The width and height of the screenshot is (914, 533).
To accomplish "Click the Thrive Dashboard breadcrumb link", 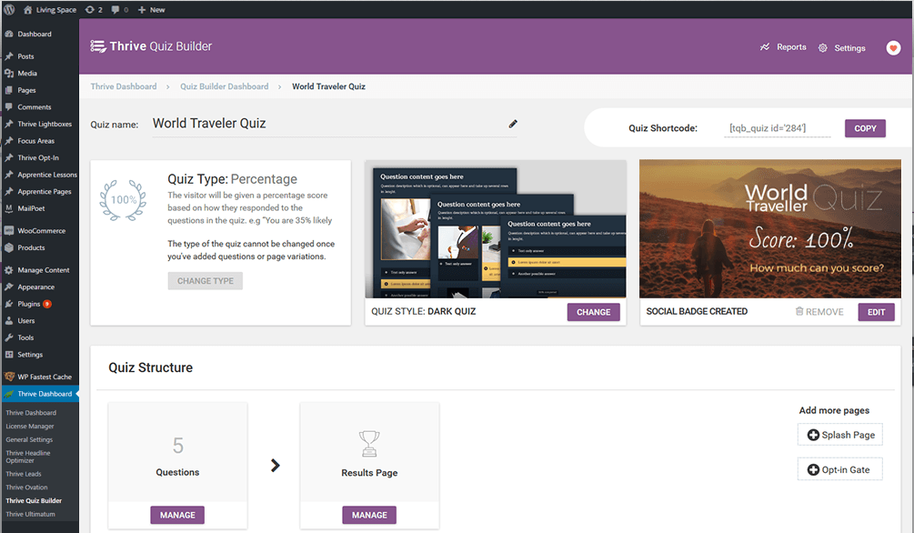I will pos(124,86).
